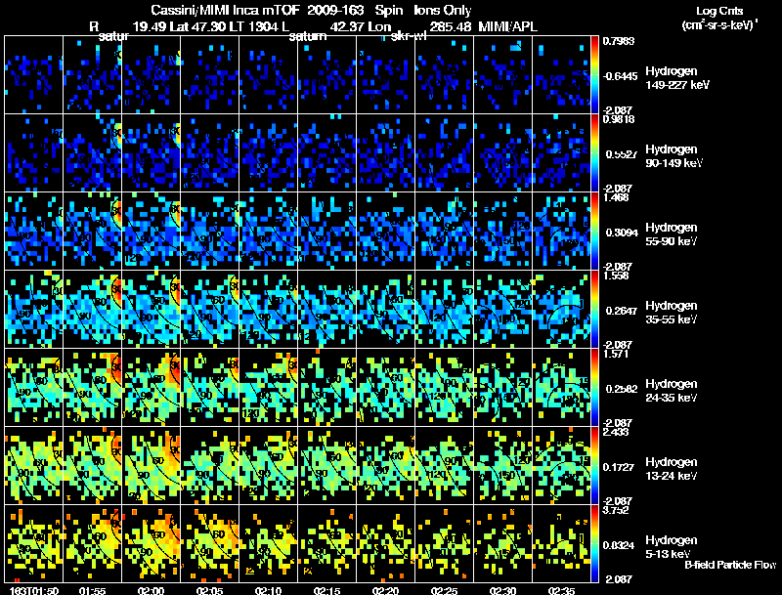Screen dimensions: 782x595
Task: Click the '01:55' time axis label
Action: [92, 590]
